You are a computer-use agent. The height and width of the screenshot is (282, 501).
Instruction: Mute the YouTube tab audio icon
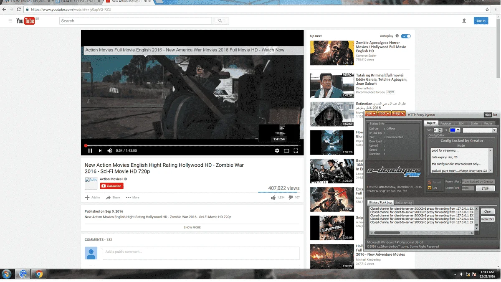(146, 2)
